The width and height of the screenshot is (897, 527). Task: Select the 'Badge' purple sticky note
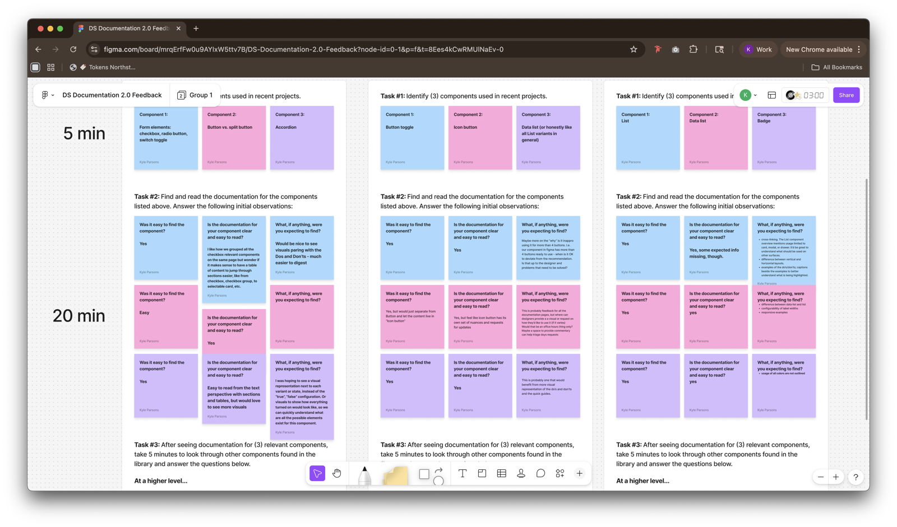click(x=784, y=138)
